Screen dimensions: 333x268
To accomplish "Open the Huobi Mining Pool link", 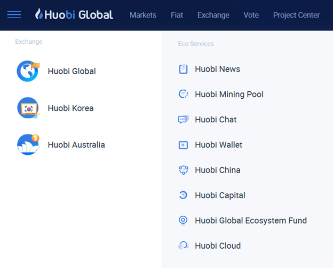I will click(229, 94).
